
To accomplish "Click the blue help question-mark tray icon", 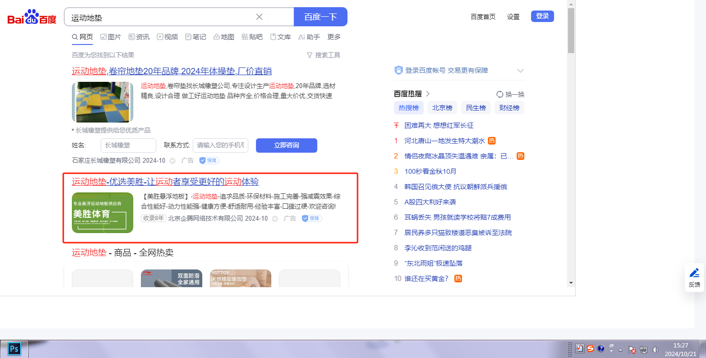I will [x=601, y=349].
